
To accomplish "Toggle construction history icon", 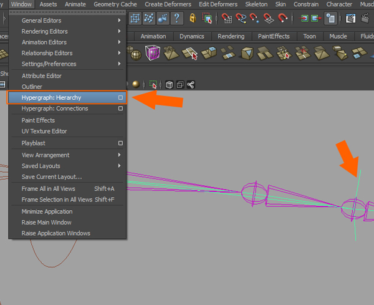I will (330, 18).
